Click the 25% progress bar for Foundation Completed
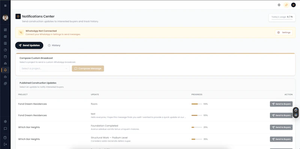Viewport: 300px width, 149px height. [196, 127]
